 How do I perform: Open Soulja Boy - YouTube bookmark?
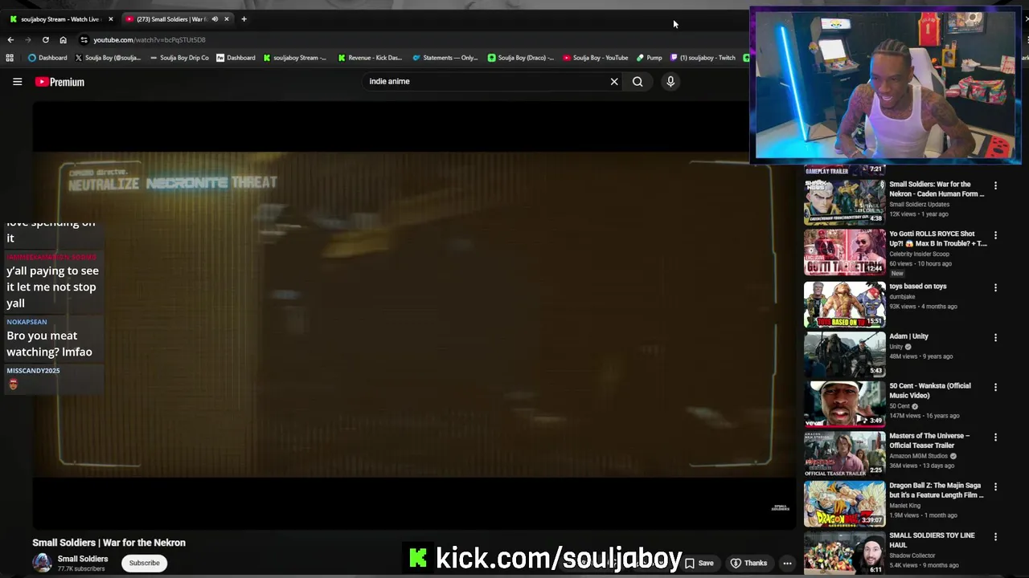click(x=596, y=58)
